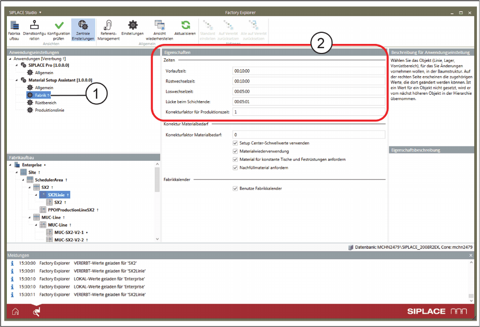The height and width of the screenshot is (327, 480).
Task: Select gear icon of Produktionslinie node
Action: (x=30, y=110)
